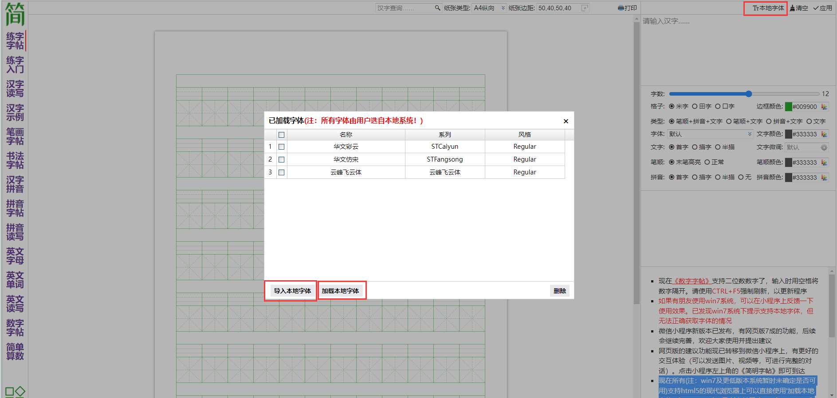Click the 打印 printer icon
The image size is (837, 398).
tap(621, 8)
